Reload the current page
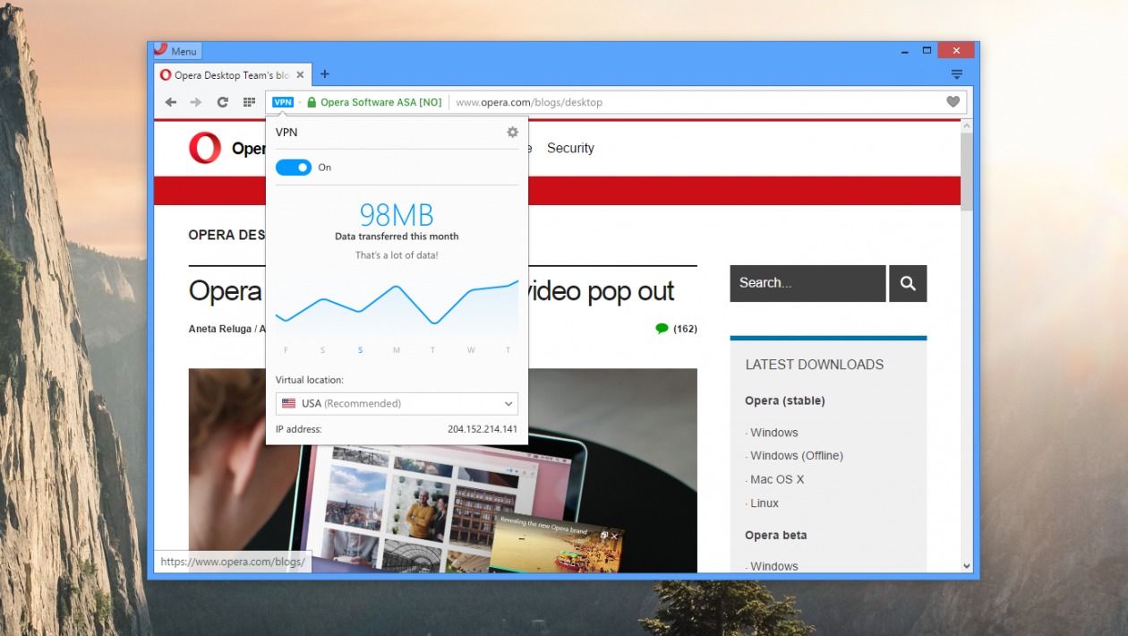The image size is (1128, 636). (223, 102)
